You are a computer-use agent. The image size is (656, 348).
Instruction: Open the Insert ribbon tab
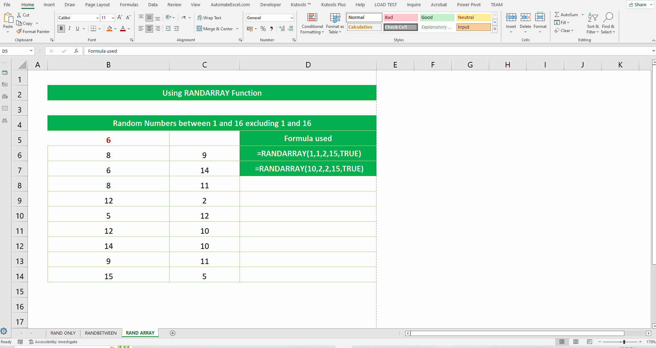49,4
